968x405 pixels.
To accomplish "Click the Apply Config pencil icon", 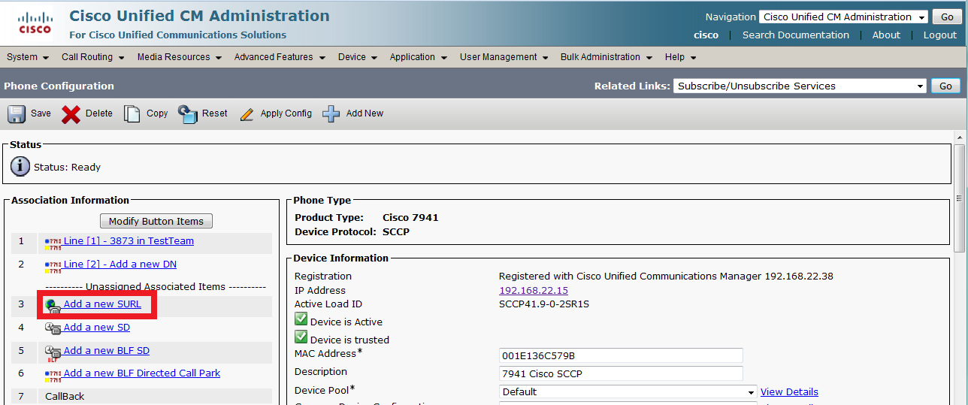I will pyautogui.click(x=247, y=114).
